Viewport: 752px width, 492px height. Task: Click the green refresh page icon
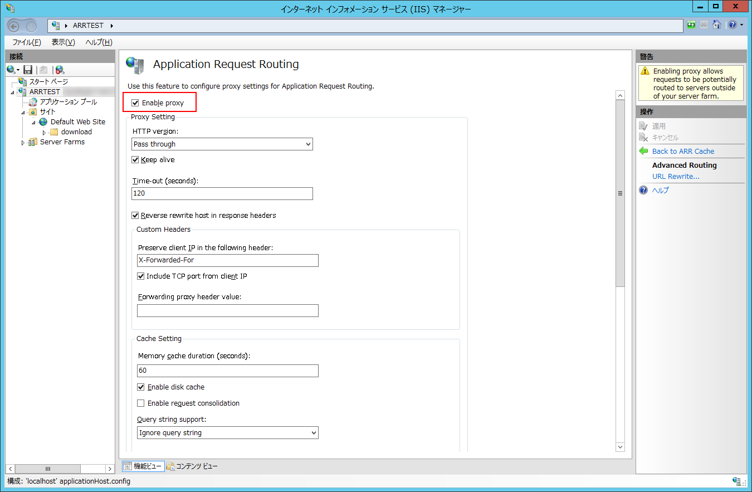click(x=691, y=25)
